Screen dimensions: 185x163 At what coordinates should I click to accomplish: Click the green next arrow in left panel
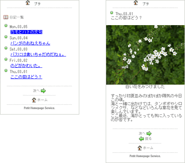(x=43, y=91)
